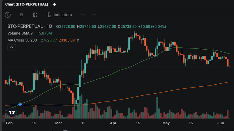Click the null symbol after MA values
The width and height of the screenshot is (234, 131).
[78, 40]
